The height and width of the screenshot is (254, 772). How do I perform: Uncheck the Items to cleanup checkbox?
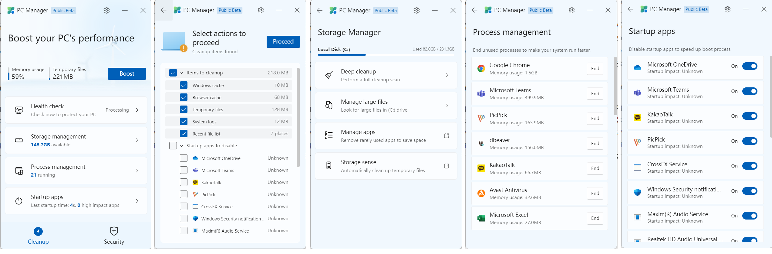tap(173, 73)
